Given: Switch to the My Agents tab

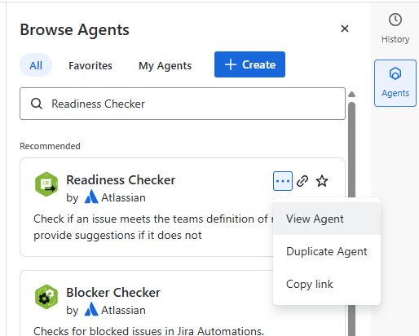Looking at the screenshot, I should click(165, 65).
